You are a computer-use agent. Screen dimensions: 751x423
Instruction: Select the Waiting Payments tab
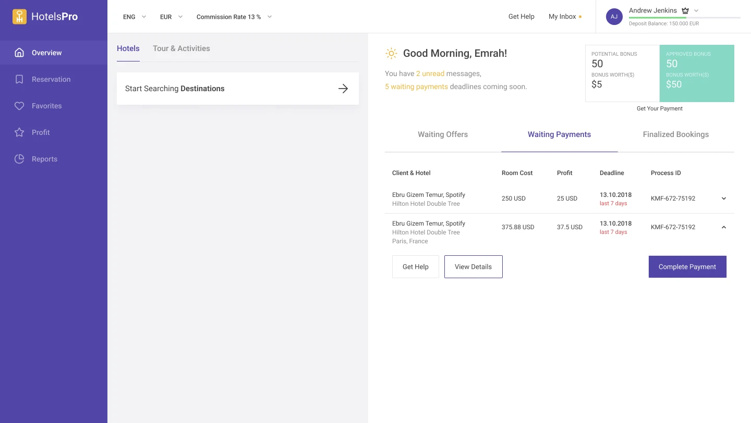pyautogui.click(x=560, y=134)
